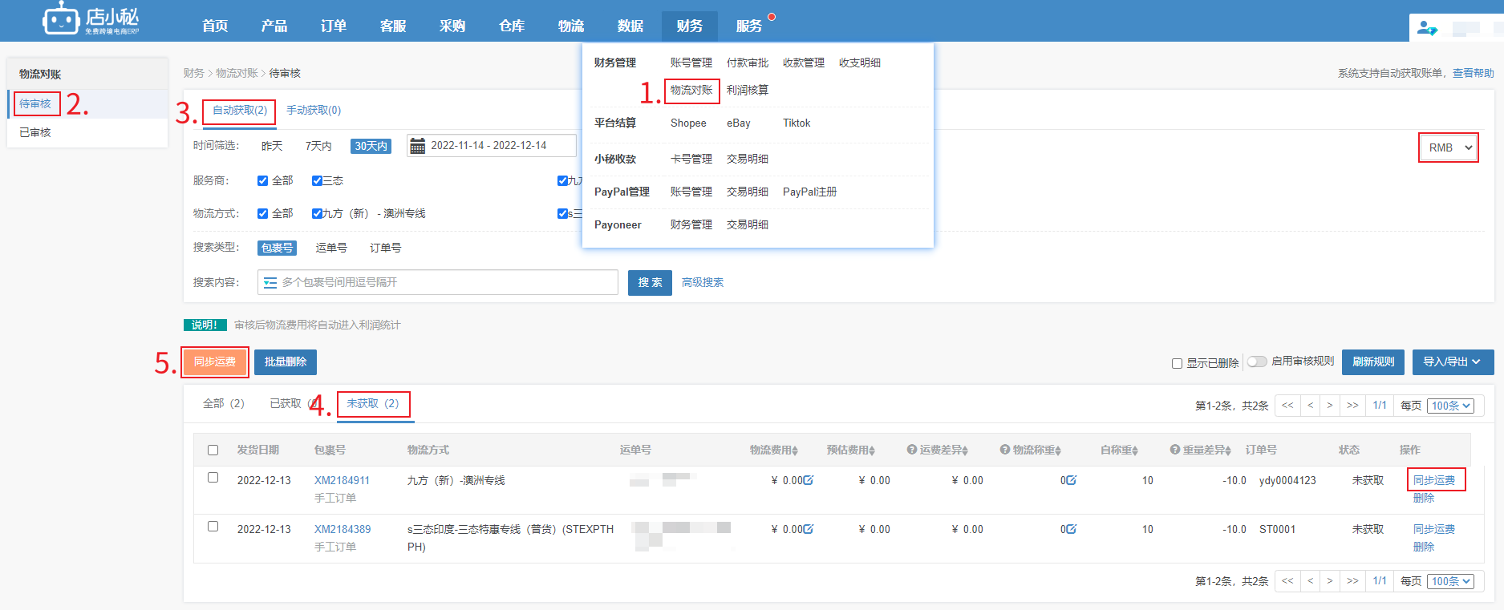Click the help icon next to 重量差异
This screenshot has height=610, width=1504.
(x=1175, y=450)
